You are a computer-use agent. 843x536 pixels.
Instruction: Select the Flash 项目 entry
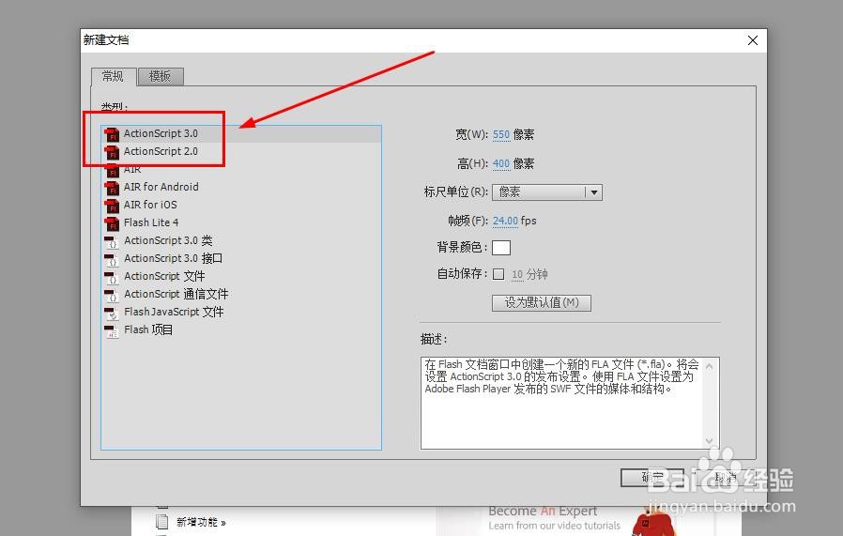click(x=241, y=329)
